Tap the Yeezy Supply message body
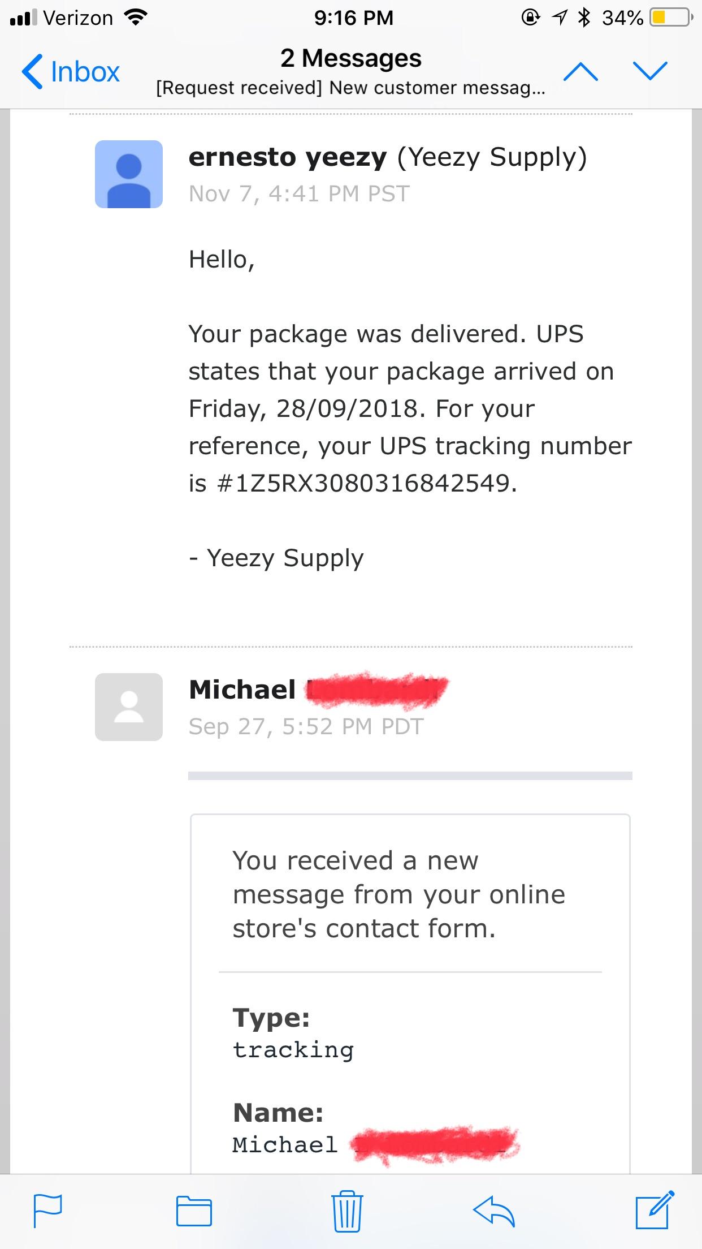This screenshot has width=702, height=1249. (x=396, y=407)
